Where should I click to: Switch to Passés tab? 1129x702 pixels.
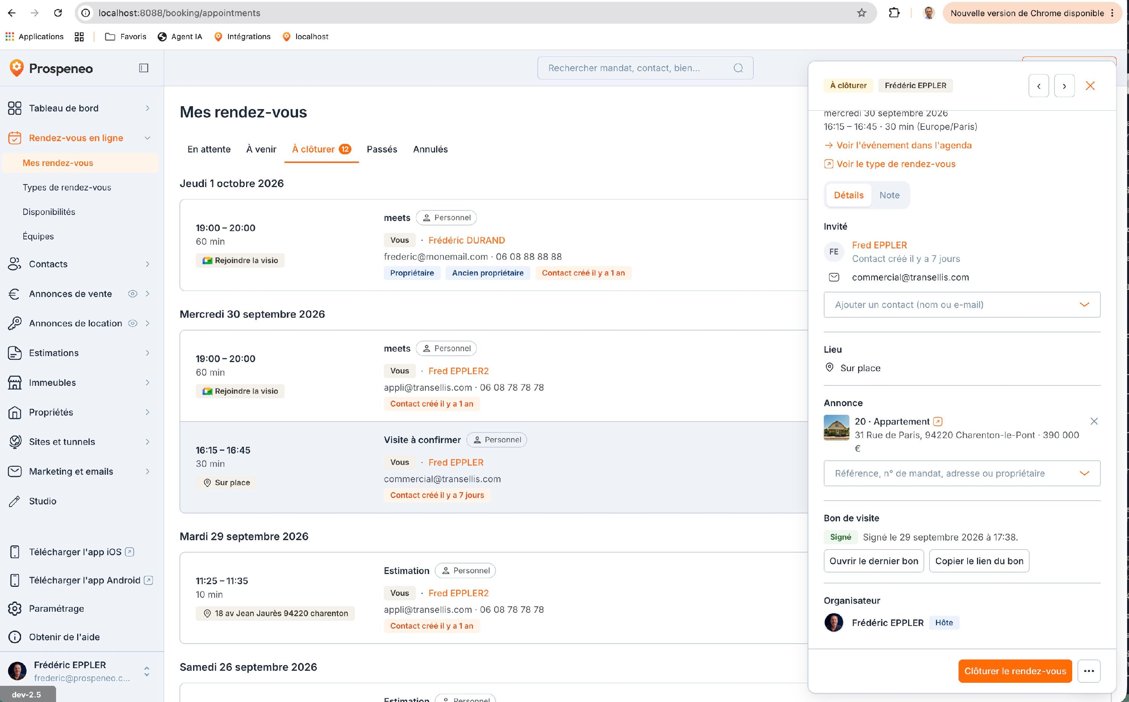tap(382, 149)
